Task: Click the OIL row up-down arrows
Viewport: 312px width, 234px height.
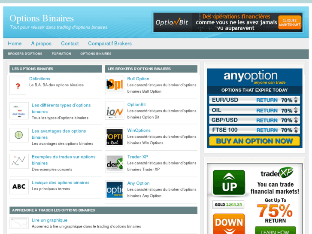Action: click(x=296, y=110)
